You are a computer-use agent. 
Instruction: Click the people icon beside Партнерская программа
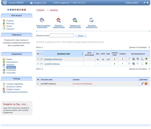(x=4, y=92)
